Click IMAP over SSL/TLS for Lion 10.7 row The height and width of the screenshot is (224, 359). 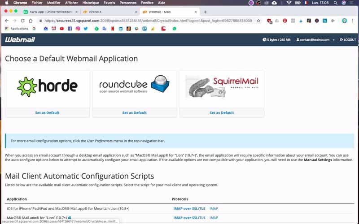(189, 218)
